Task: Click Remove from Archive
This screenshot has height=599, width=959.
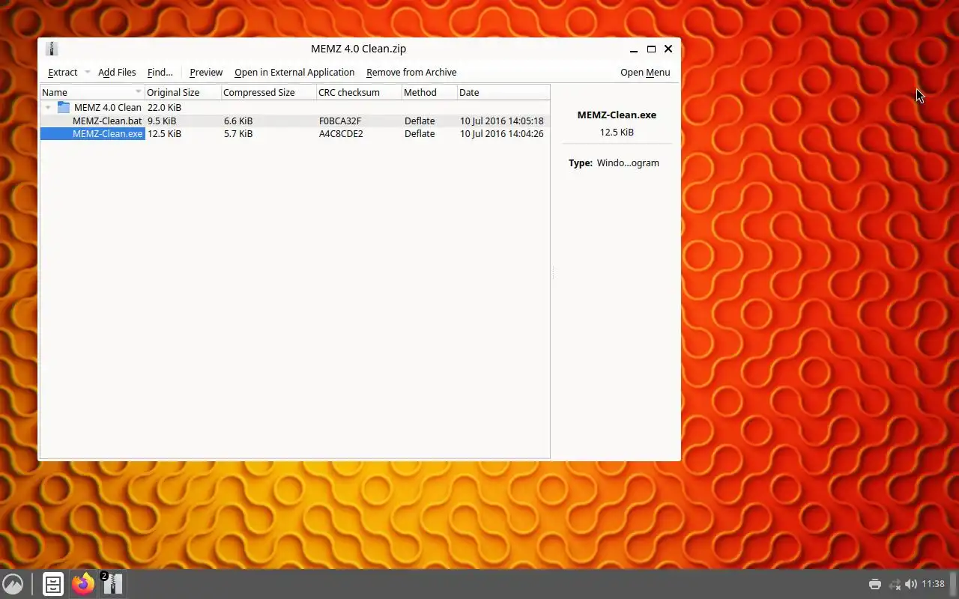Action: click(411, 73)
